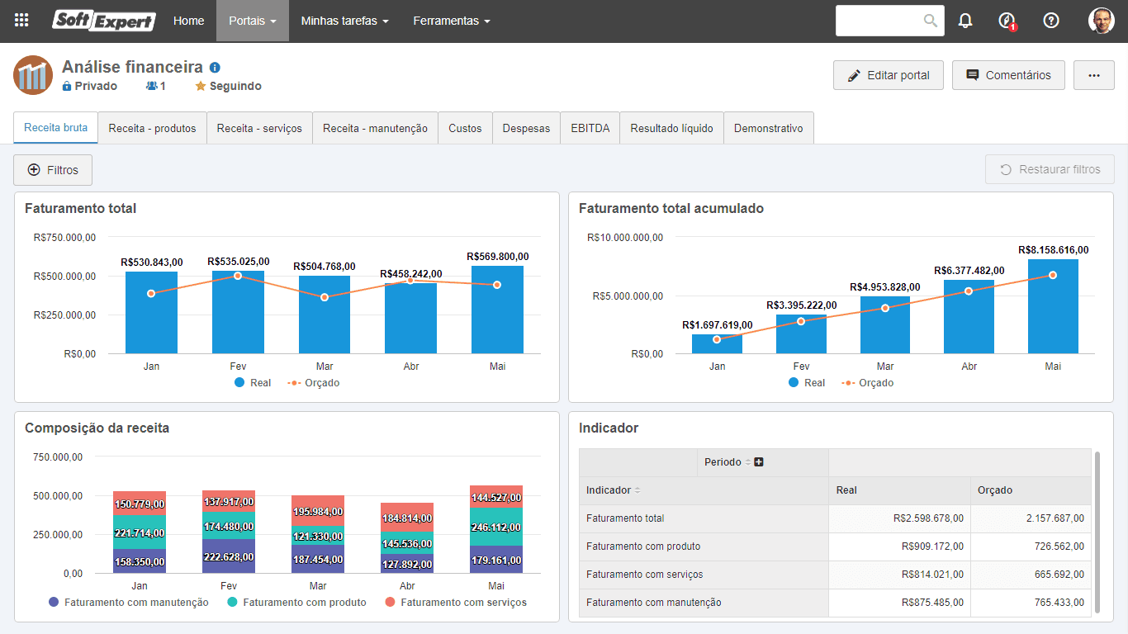Toggle Faturamento com produto legend
Viewport: 1128px width, 634px height.
point(296,603)
